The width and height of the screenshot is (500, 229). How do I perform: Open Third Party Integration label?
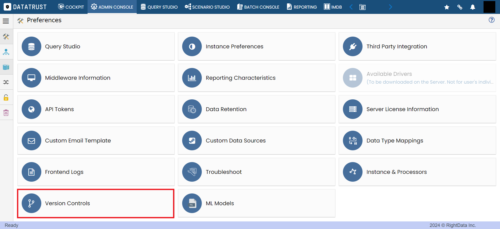click(397, 47)
